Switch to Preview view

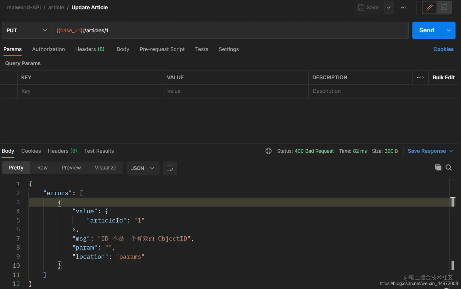[71, 168]
